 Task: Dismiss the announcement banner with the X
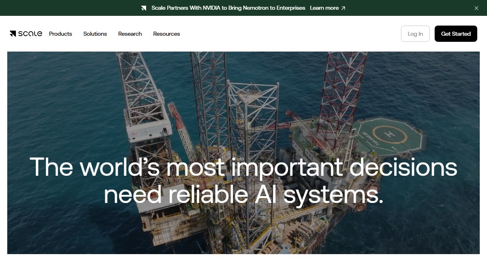click(x=476, y=8)
